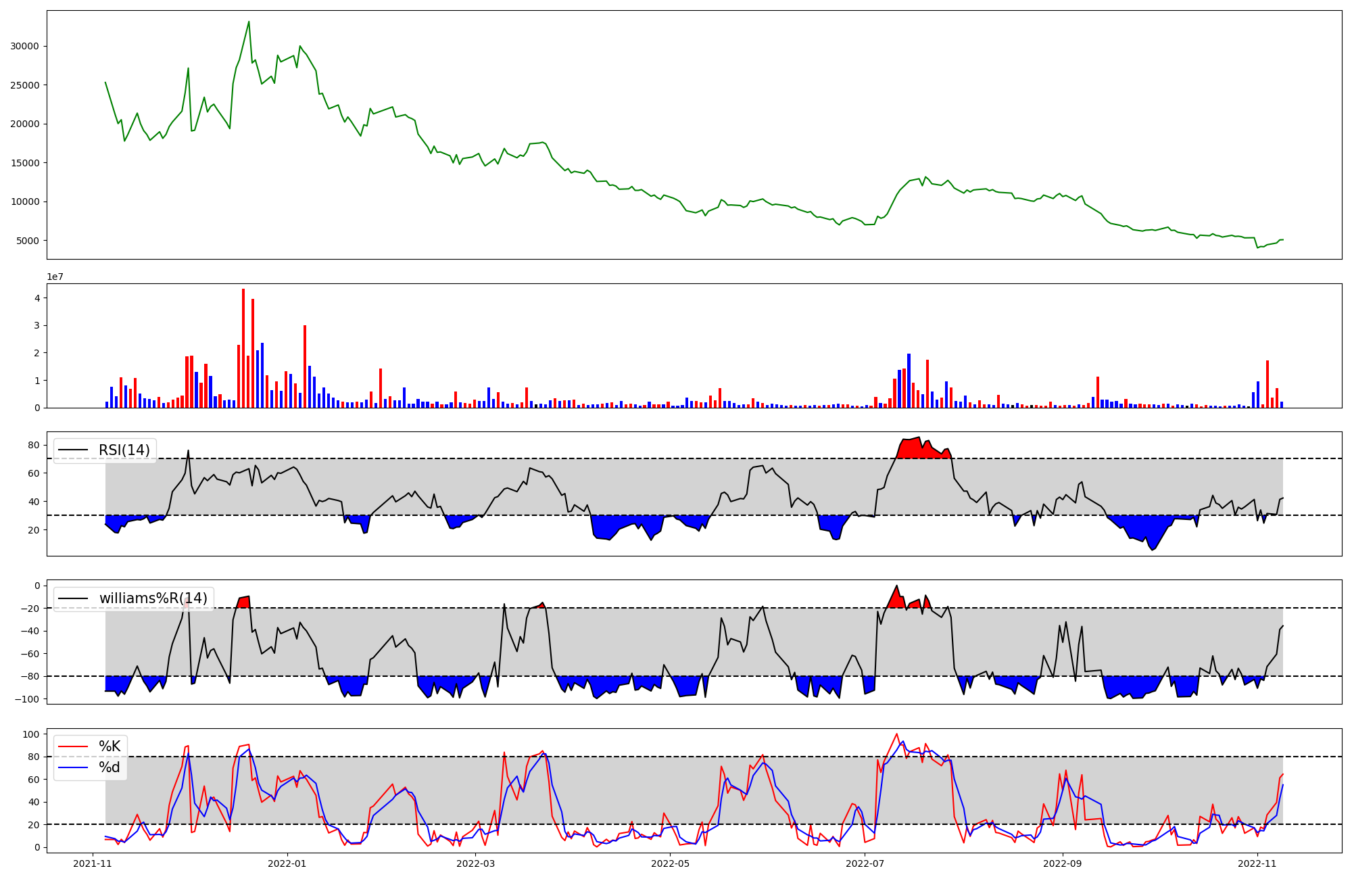
Task: Click the 2022-01 date tick label
Action: 287,863
